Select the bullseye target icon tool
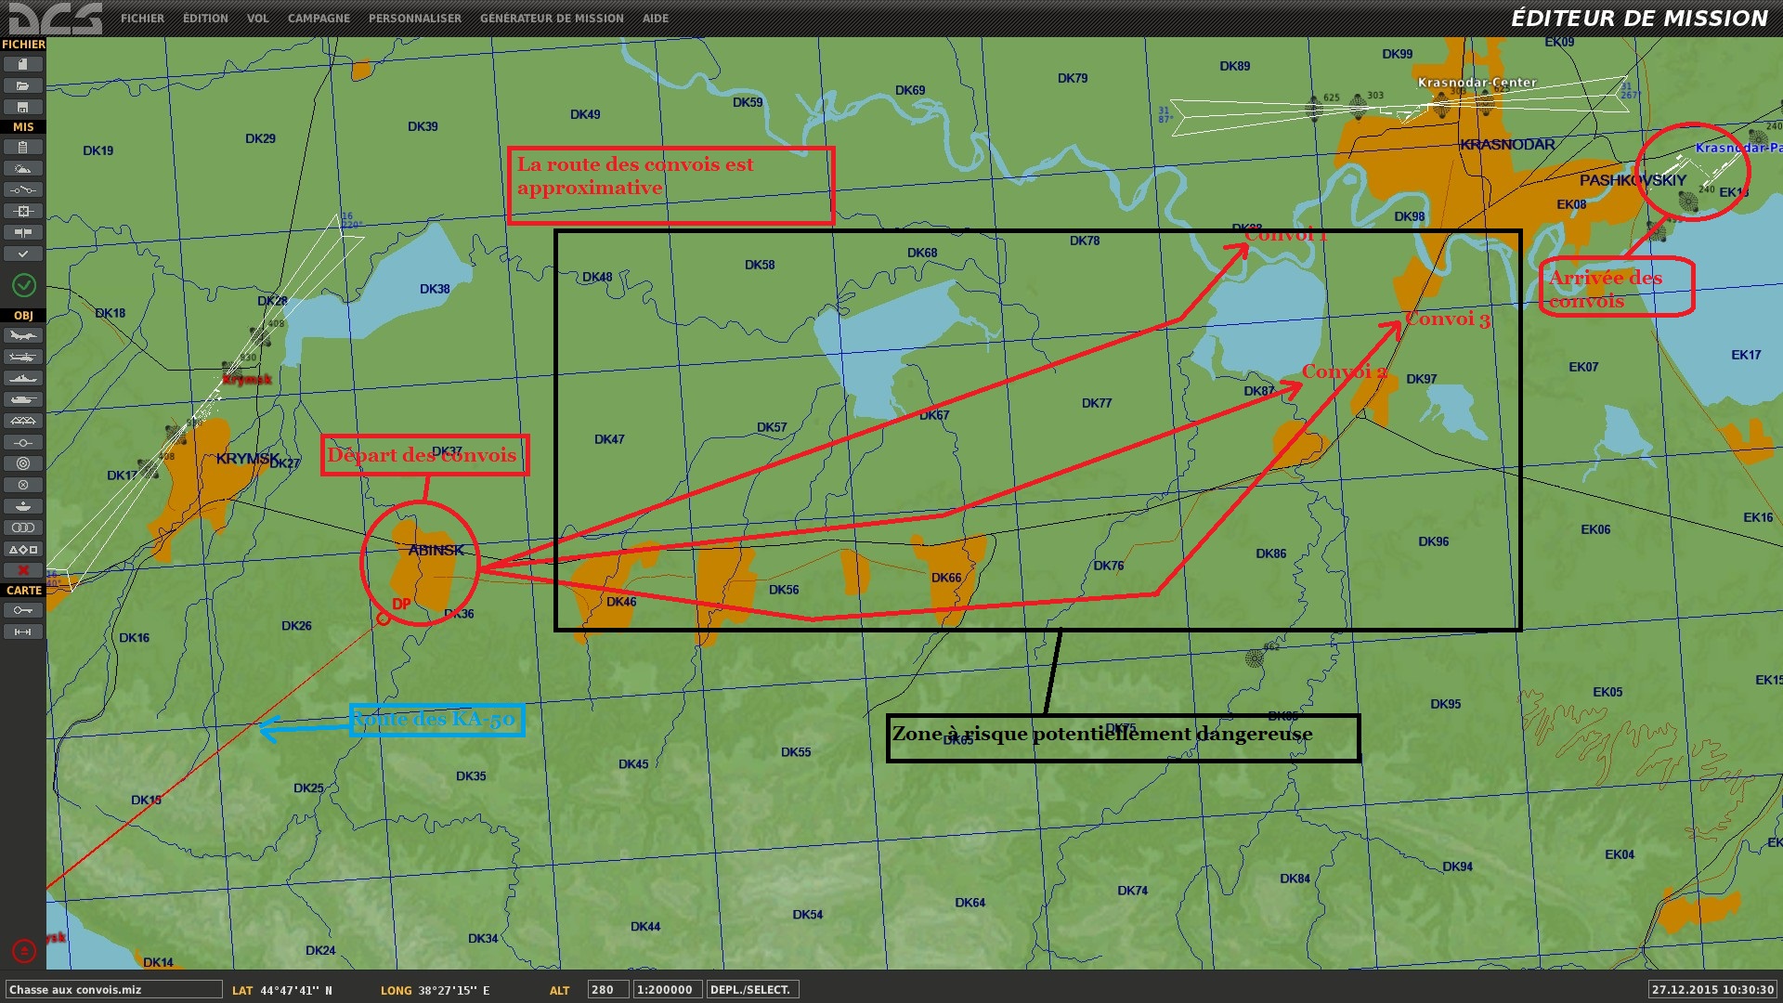Viewport: 1783px width, 1003px height. (x=23, y=463)
